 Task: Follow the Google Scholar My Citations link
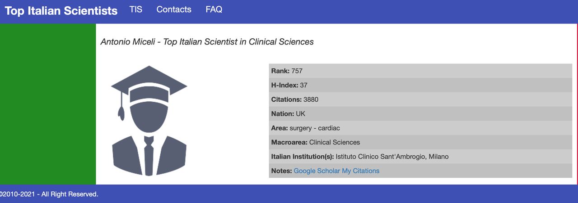coord(336,171)
